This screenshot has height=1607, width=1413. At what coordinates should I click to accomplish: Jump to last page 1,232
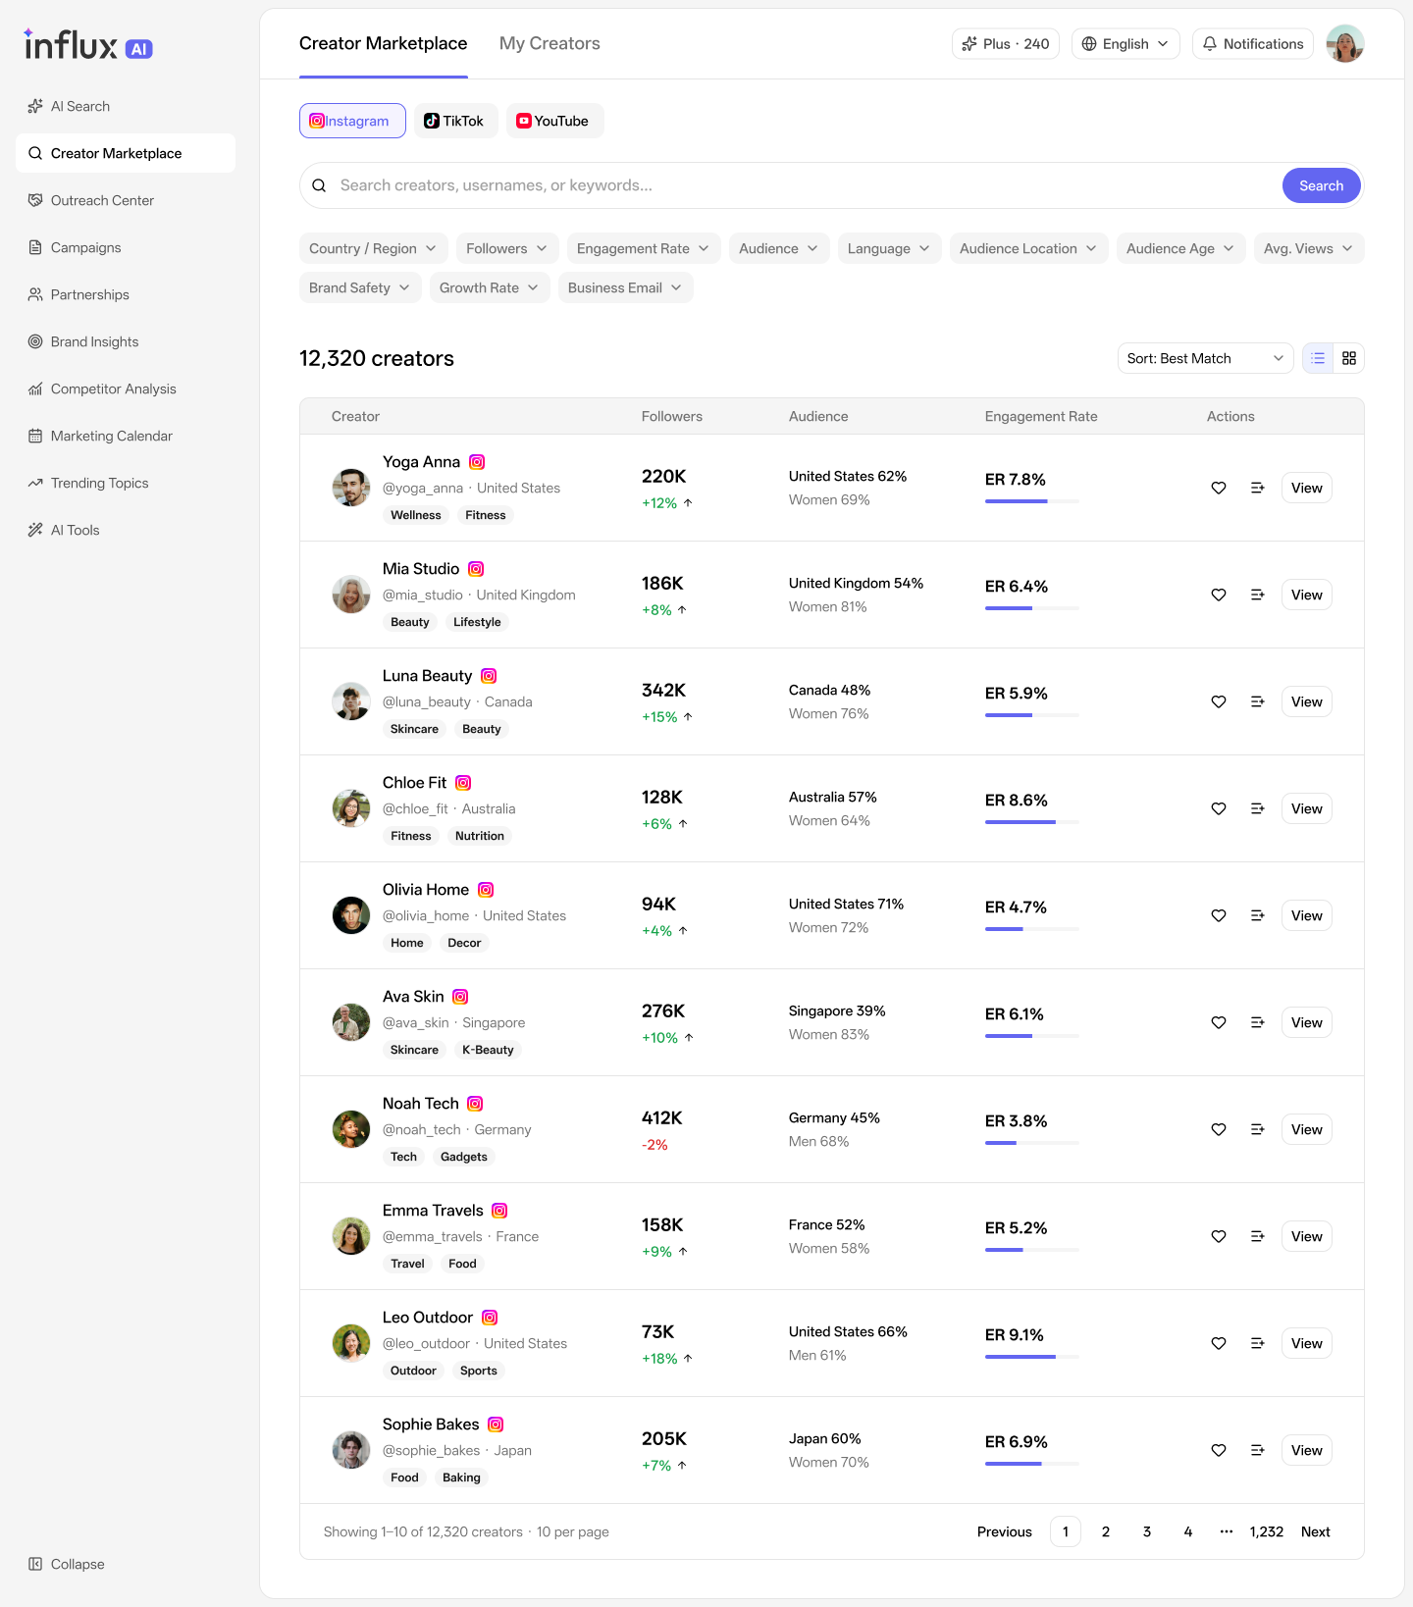1267,1531
